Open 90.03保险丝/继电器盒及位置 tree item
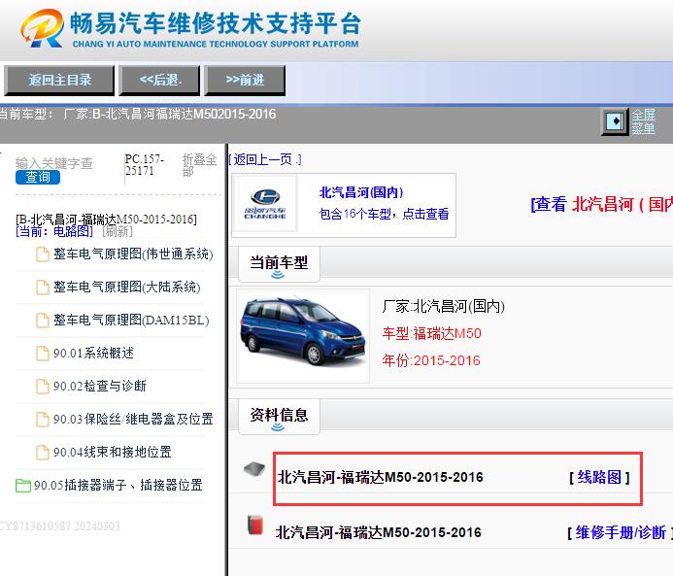 [133, 420]
